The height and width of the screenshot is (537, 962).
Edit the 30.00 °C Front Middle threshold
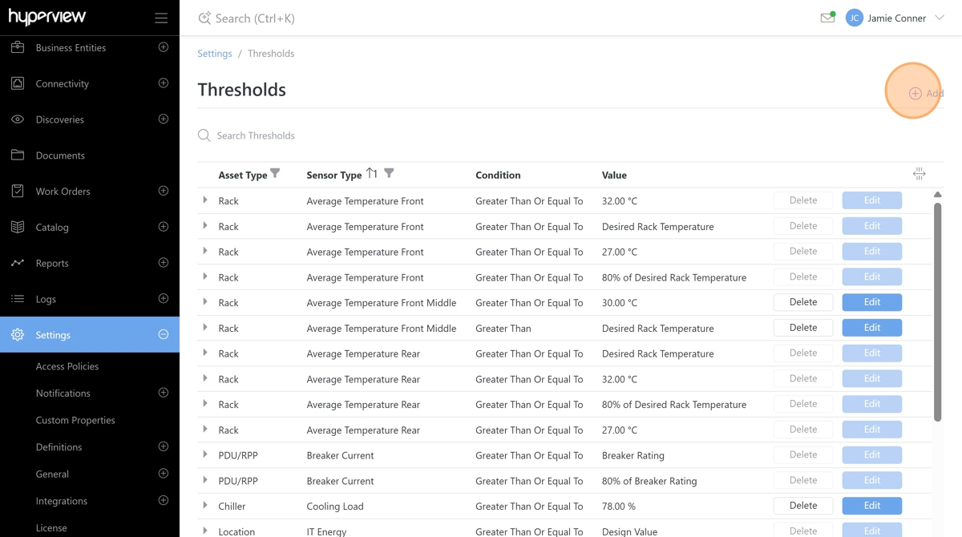[x=871, y=302]
